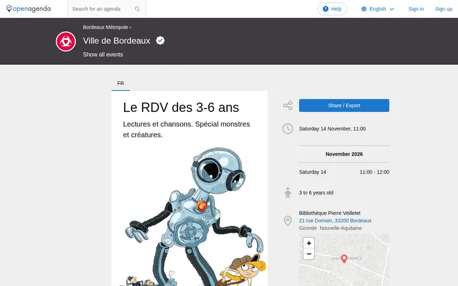Viewport: 458px width, 286px height.
Task: Click the verified badge next to Ville de Bordeaux
Action: [160, 40]
